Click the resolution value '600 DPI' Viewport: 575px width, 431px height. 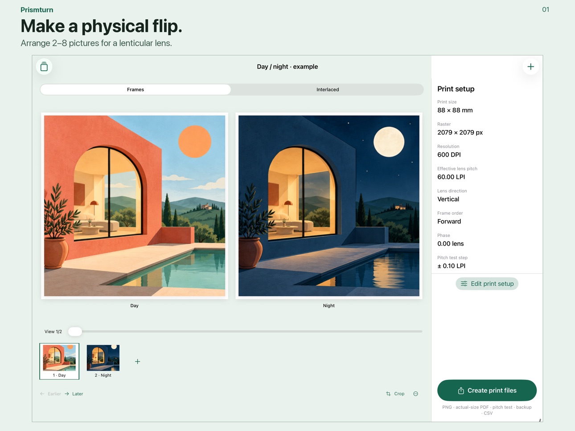tap(449, 155)
